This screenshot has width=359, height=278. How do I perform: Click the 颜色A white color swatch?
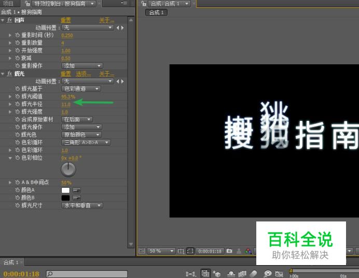[65, 190]
